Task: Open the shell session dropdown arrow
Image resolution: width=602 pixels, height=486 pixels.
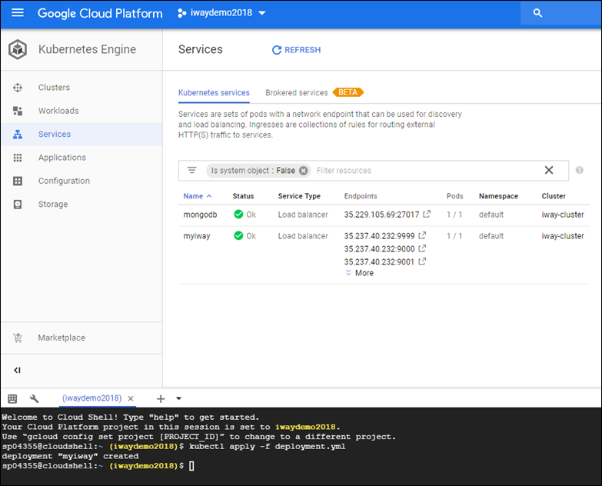Action: point(178,399)
